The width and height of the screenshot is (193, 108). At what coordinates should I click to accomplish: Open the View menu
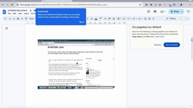pyautogui.click(x=20, y=13)
